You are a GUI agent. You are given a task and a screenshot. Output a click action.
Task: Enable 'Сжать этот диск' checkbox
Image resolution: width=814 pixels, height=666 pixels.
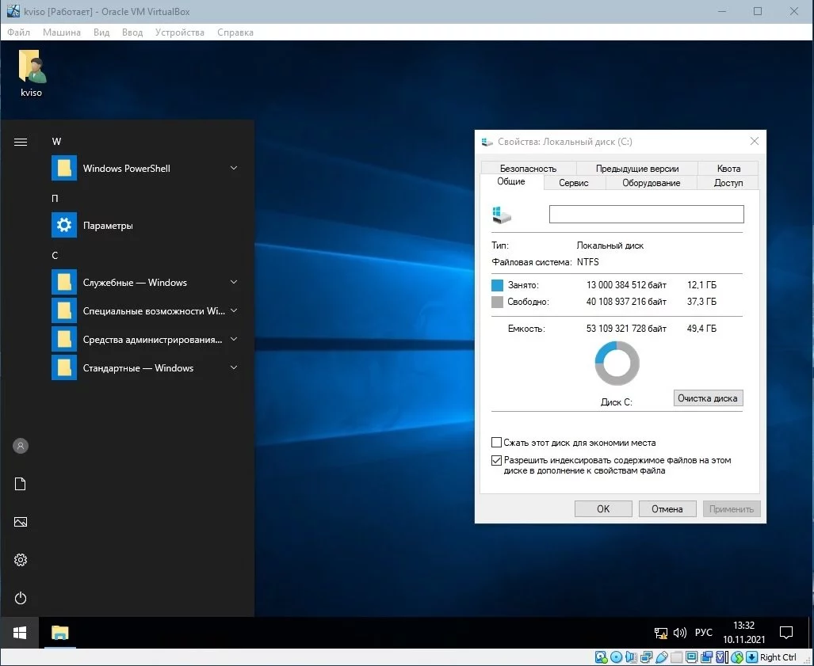click(x=497, y=443)
